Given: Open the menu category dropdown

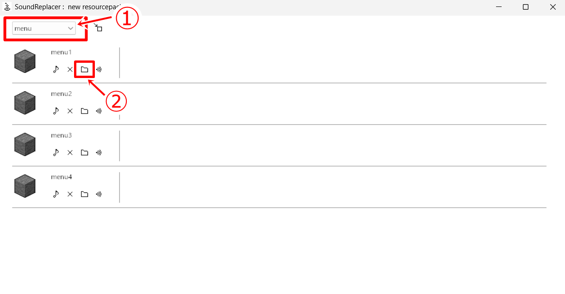Looking at the screenshot, I should tap(44, 28).
